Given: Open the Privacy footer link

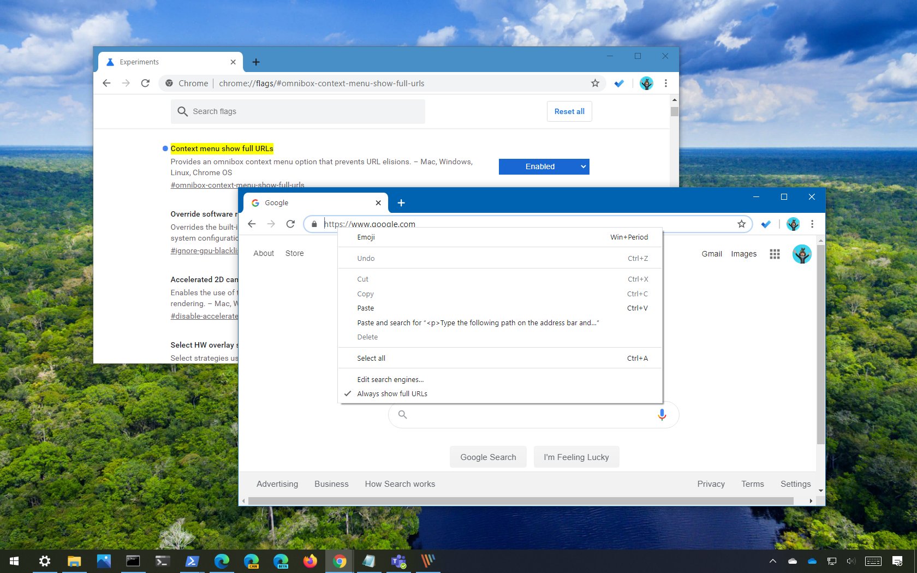Looking at the screenshot, I should [x=711, y=484].
